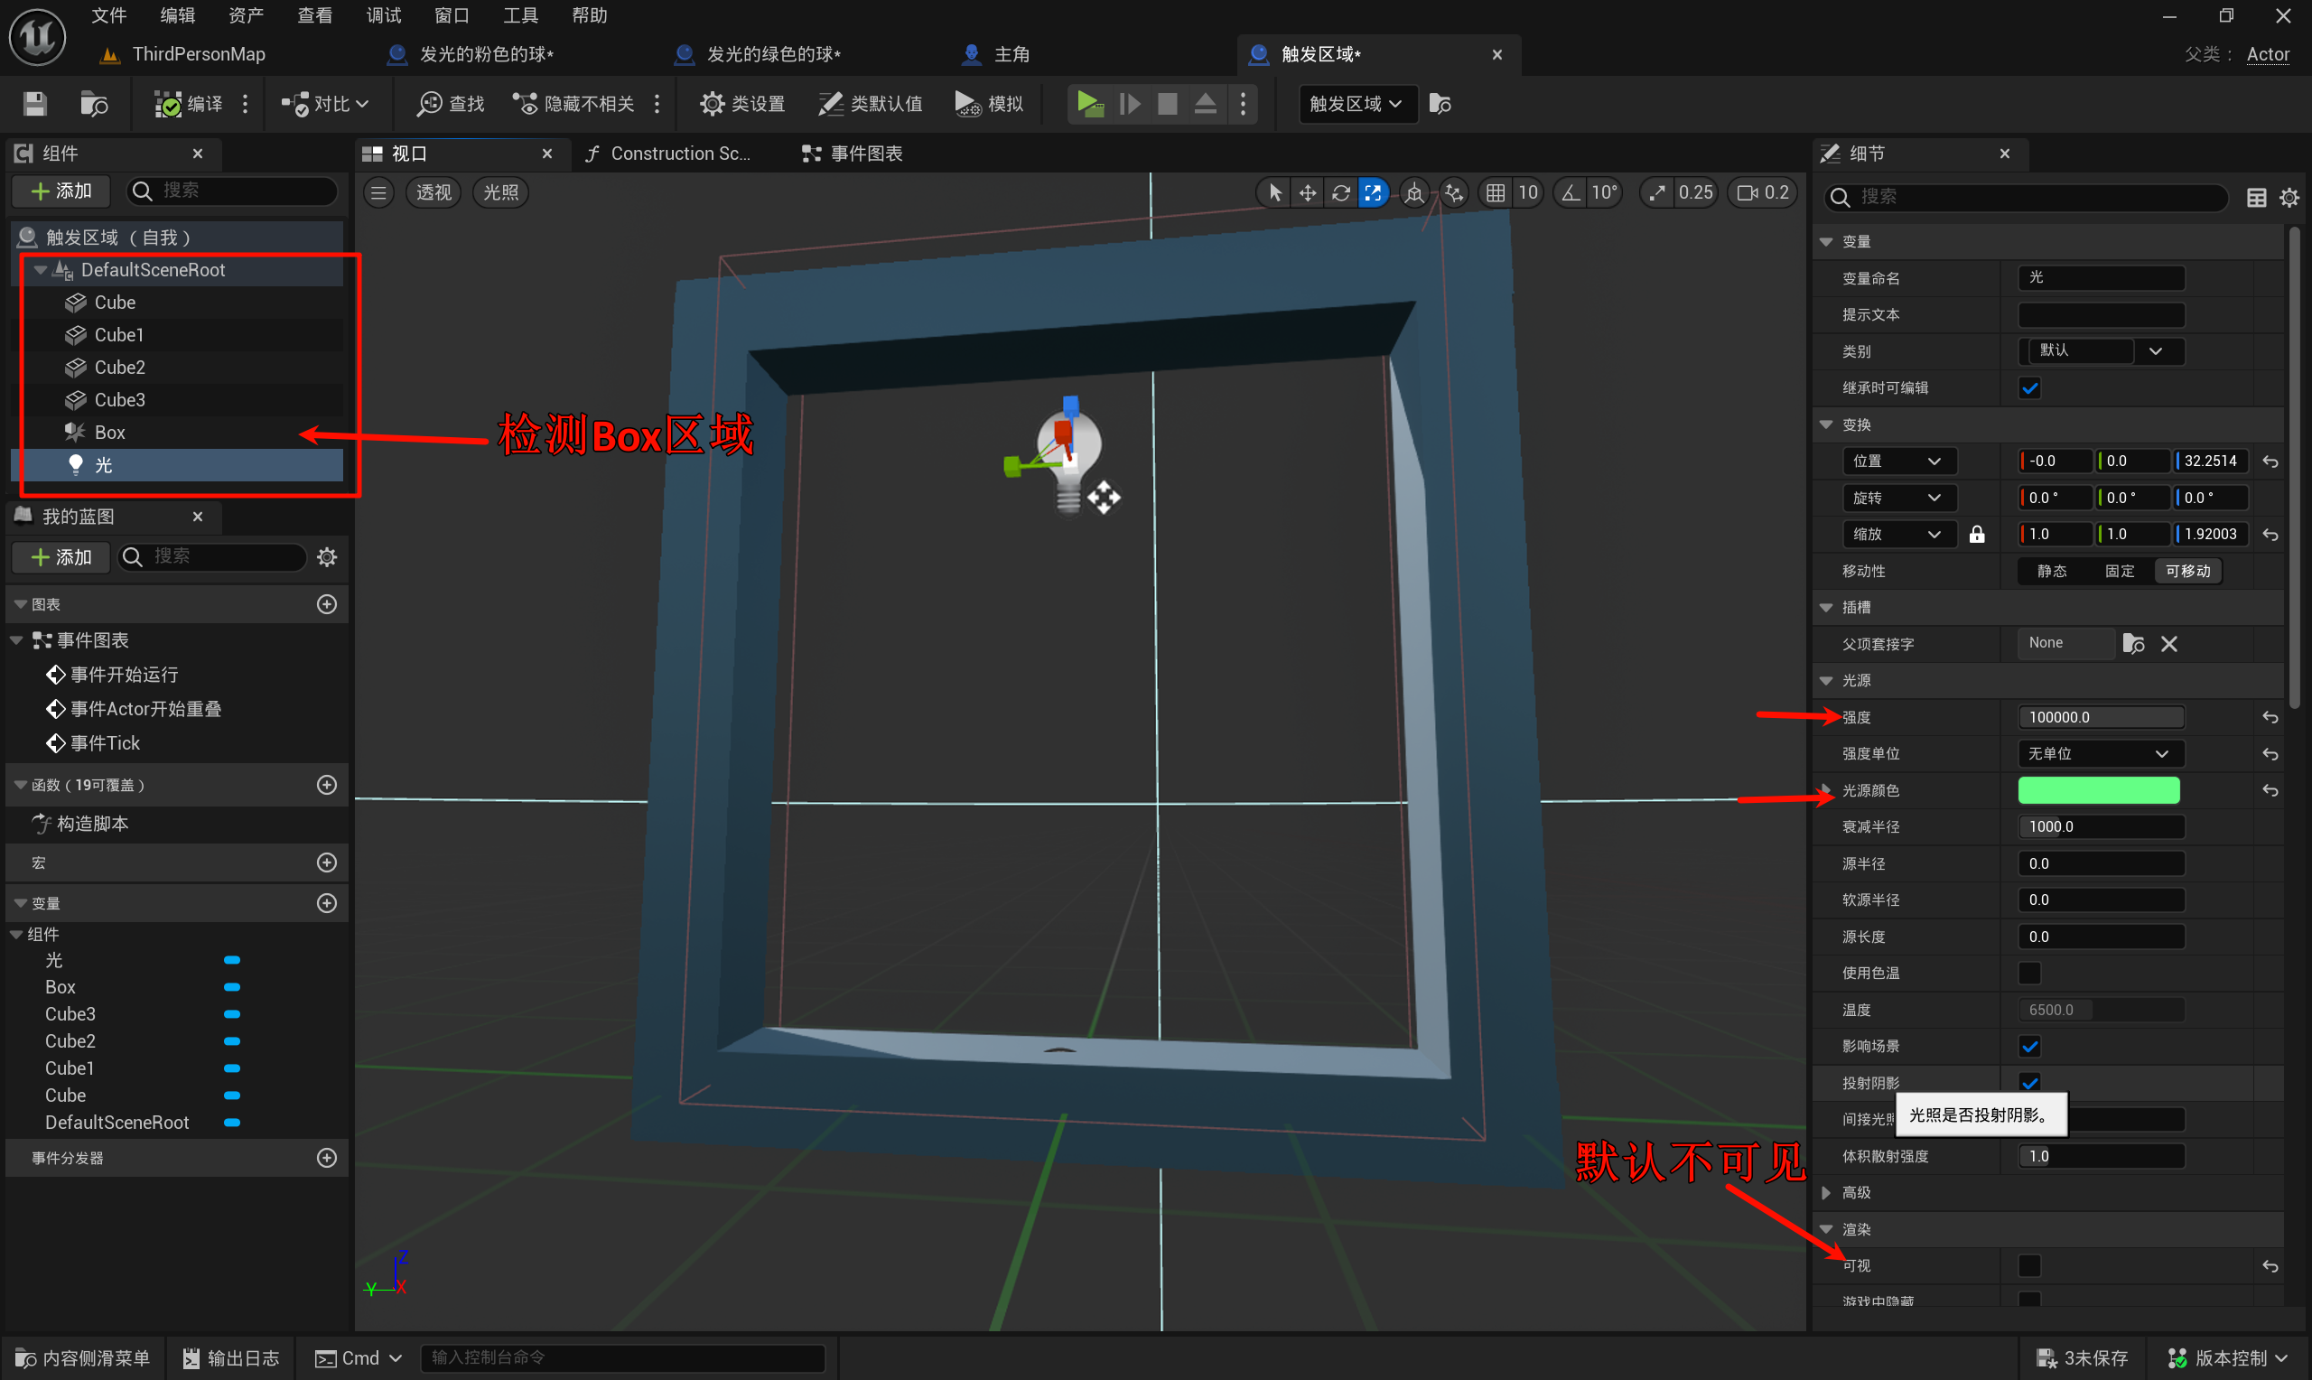Add new function with plus in 函数 row
Screen dimensions: 2312x1380
(327, 785)
